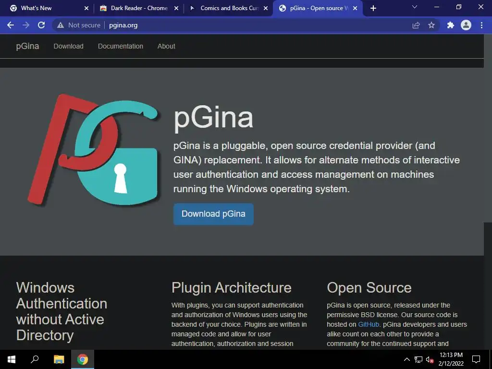The width and height of the screenshot is (492, 369).
Task: Click the Download pGina button
Action: [x=213, y=214]
